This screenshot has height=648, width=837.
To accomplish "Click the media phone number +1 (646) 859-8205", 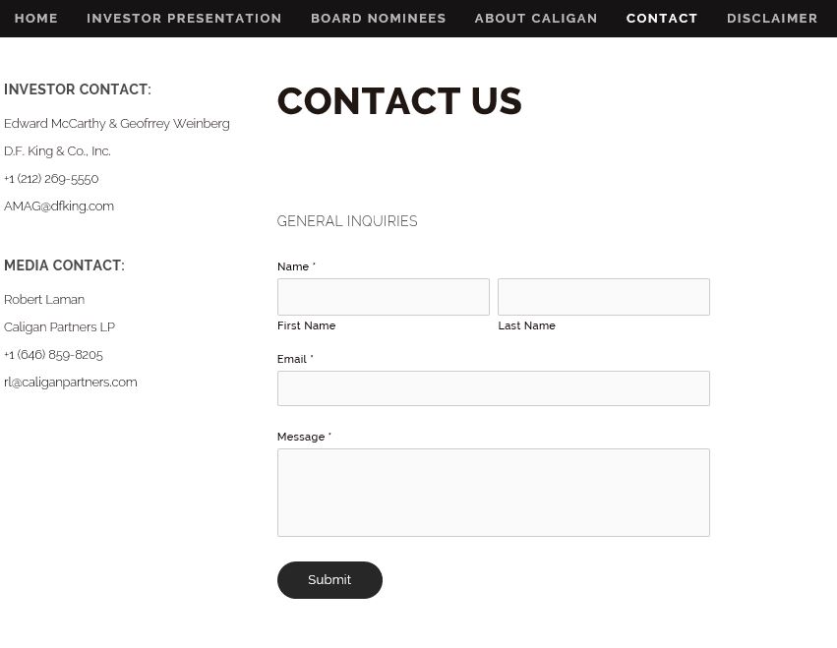I will point(53,355).
